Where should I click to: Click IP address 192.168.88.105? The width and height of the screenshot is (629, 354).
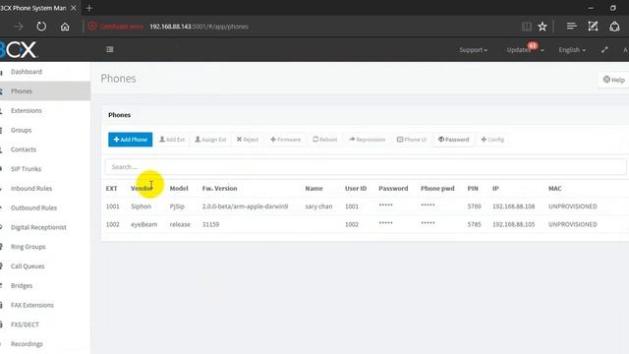(513, 224)
